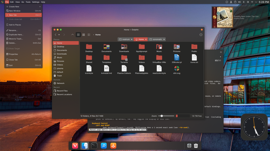Screen dimensions: 270x151
Task: Launch Vivaldi from the dock
Action: click(x=75, y=146)
